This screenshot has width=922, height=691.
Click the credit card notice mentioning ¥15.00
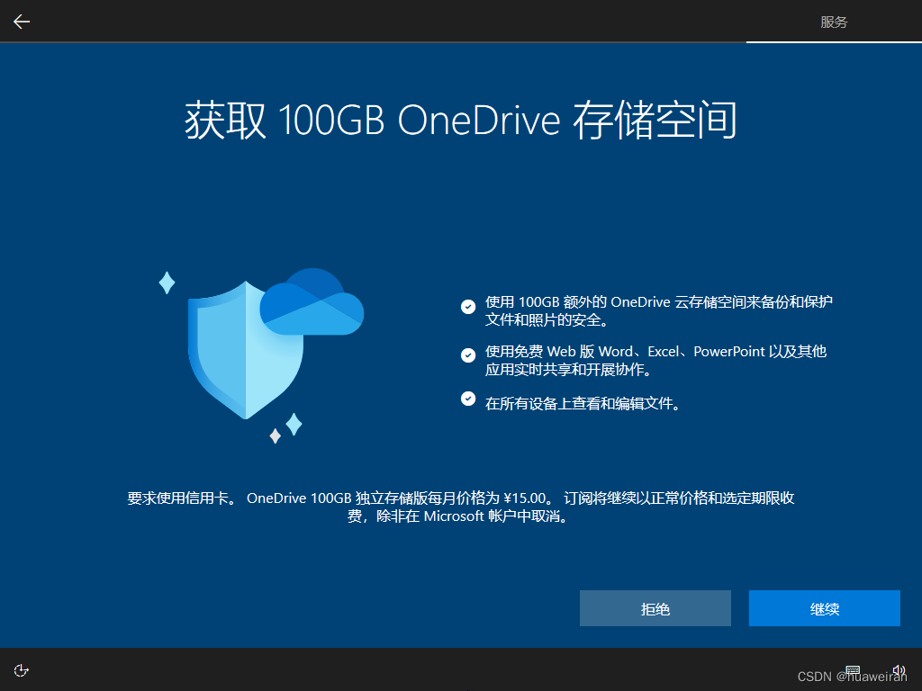(x=461, y=507)
